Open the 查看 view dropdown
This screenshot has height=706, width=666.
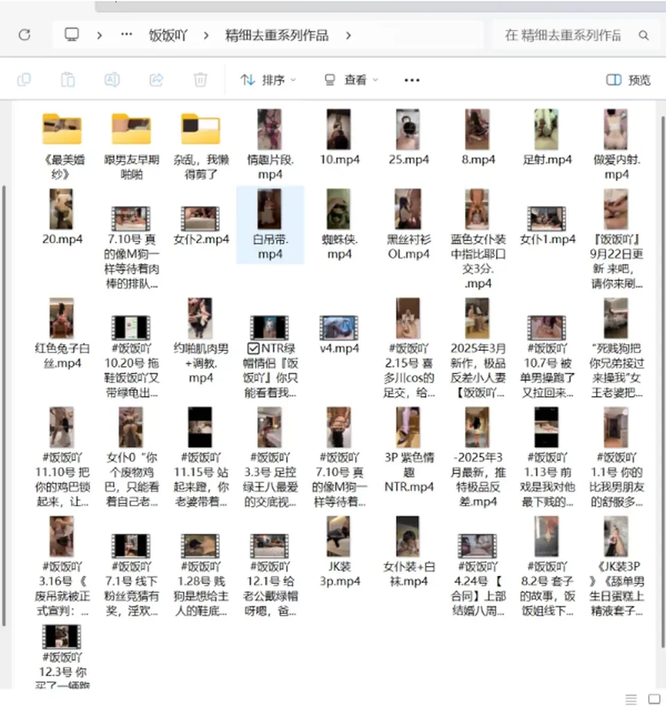351,80
